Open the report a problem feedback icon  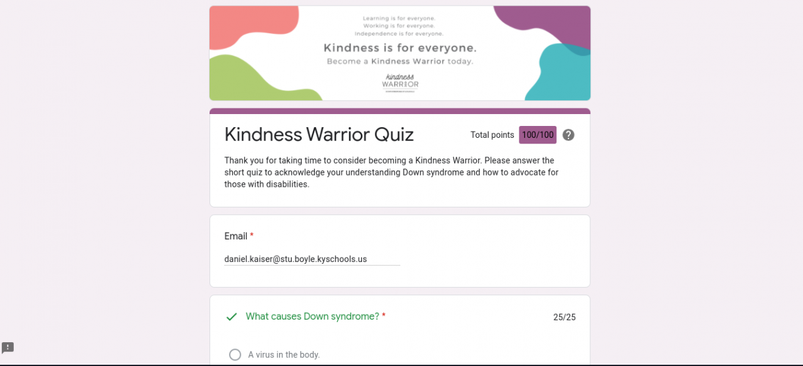click(x=8, y=348)
